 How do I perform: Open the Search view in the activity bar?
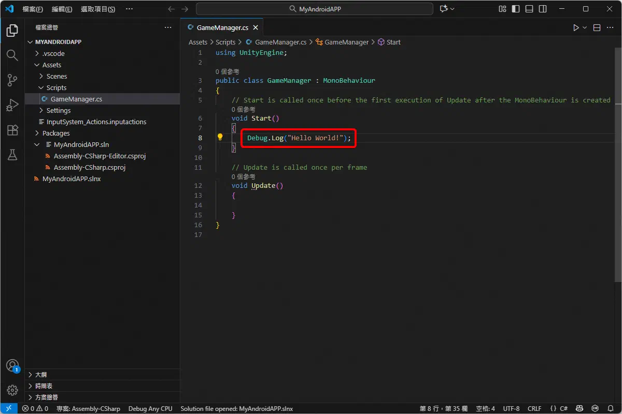12,55
